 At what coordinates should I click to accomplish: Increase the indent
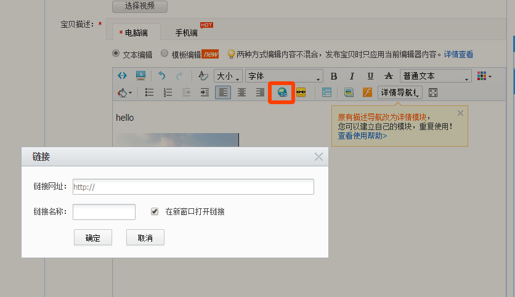pyautogui.click(x=205, y=92)
